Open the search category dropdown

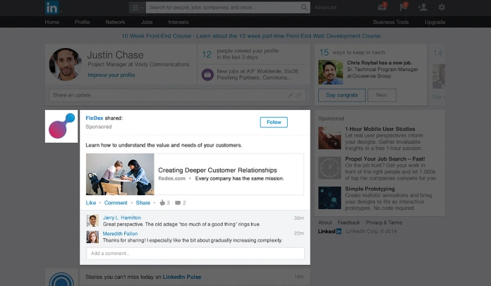point(138,8)
